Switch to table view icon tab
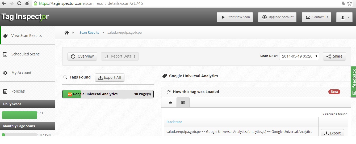This screenshot has height=144, width=356. click(183, 102)
